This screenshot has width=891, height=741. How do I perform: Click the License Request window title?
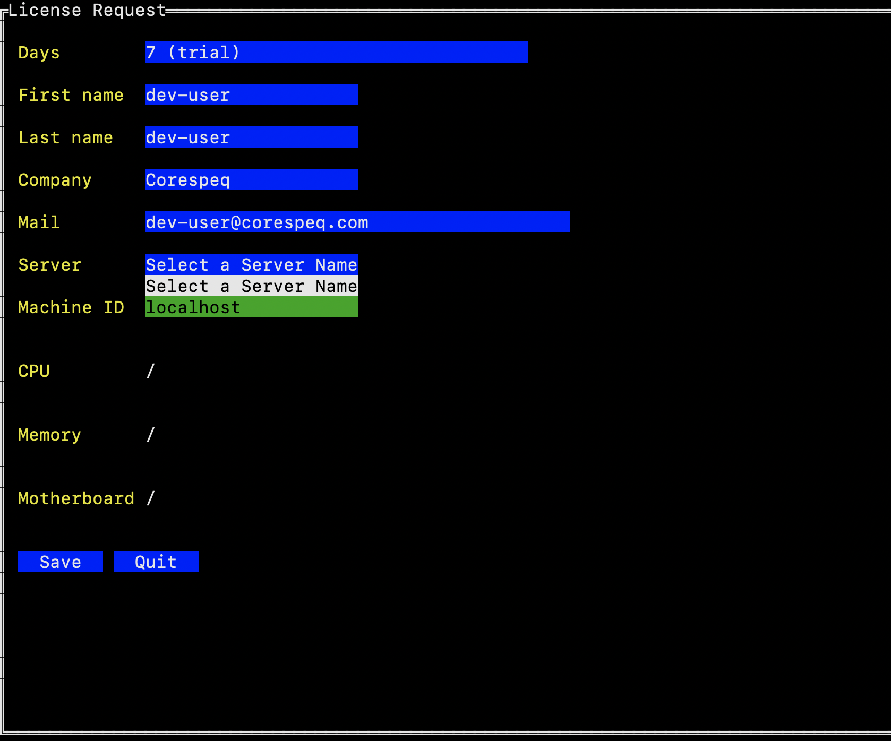pos(87,10)
